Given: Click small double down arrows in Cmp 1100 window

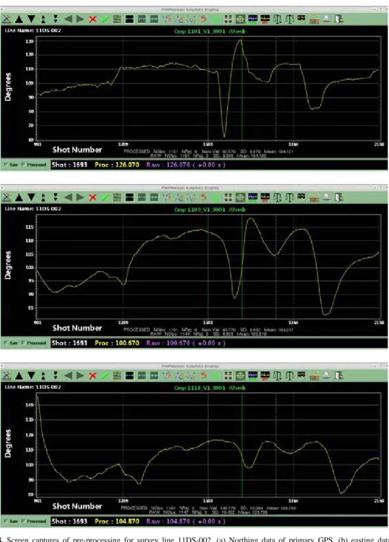Looking at the screenshot, I should [55, 198].
